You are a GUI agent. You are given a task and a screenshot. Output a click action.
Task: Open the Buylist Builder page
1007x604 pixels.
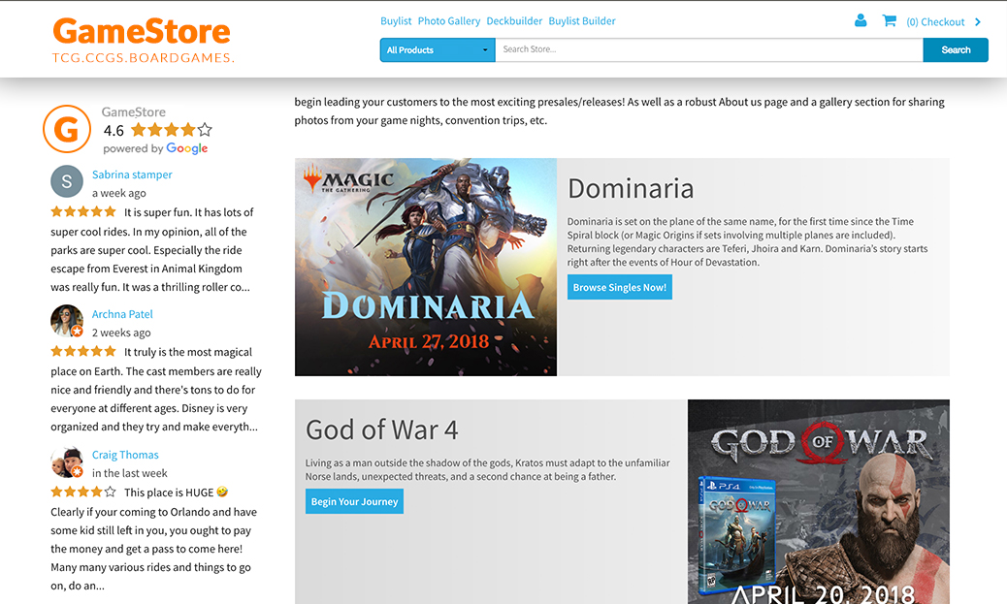[x=582, y=21]
